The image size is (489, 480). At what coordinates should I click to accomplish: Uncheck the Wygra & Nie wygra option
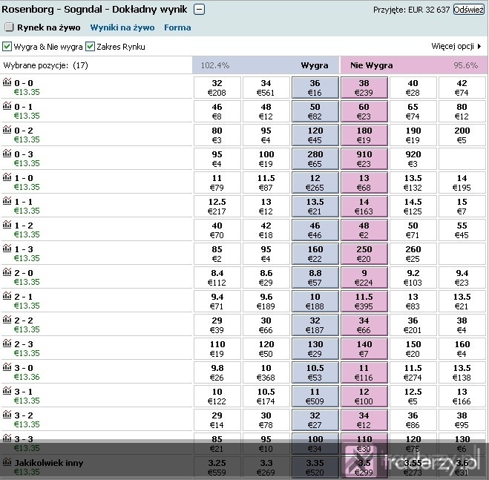pos(7,47)
